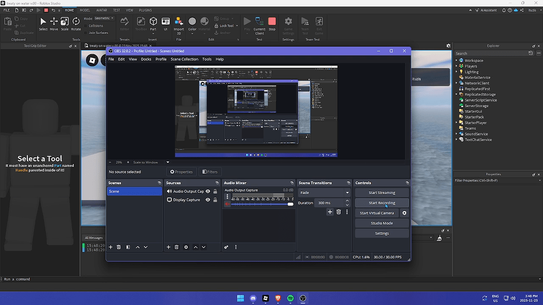Expand the StarterPlayer node in Explorer
The image size is (543, 305).
click(x=457, y=123)
